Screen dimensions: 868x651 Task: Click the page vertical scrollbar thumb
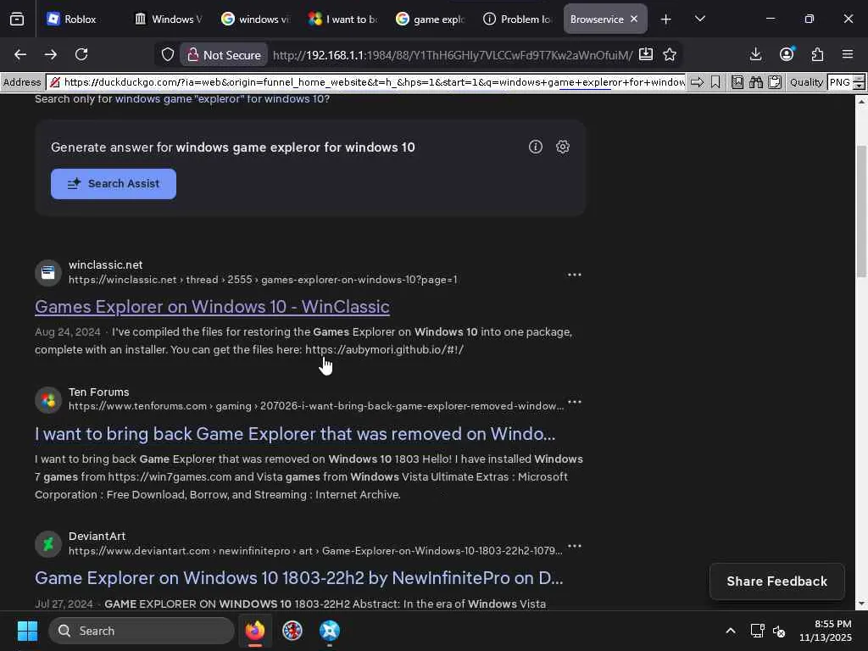coord(861,211)
